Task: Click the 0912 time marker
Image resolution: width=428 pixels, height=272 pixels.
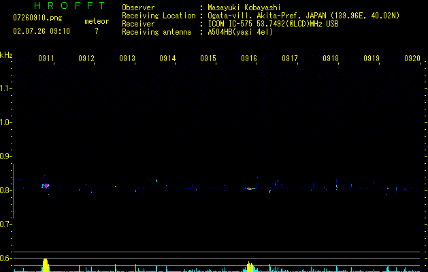Action: click(86, 58)
